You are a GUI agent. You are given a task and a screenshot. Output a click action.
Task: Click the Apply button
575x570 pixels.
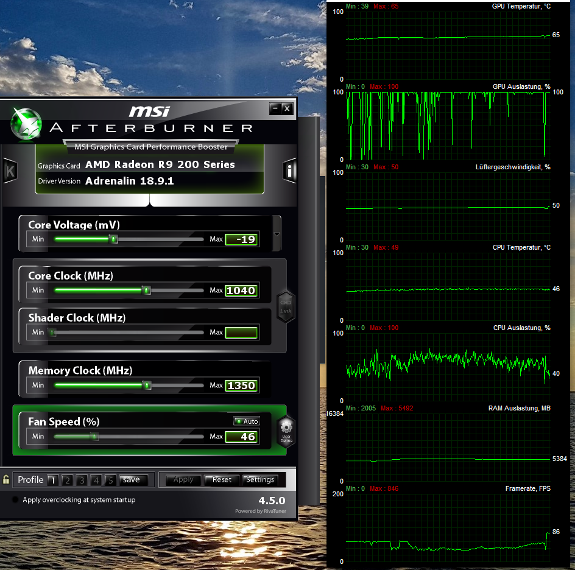[x=183, y=480]
